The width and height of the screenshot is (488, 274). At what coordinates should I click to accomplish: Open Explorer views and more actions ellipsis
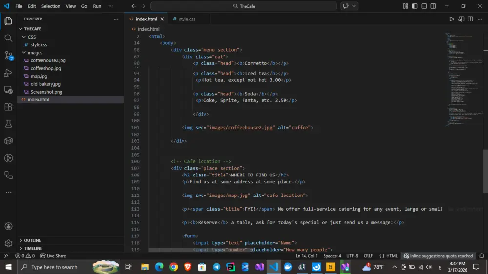[116, 19]
